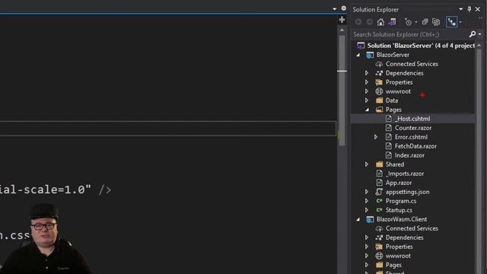Expand wwwroot under BlazorServer
This screenshot has width=487, height=274.
pos(367,91)
